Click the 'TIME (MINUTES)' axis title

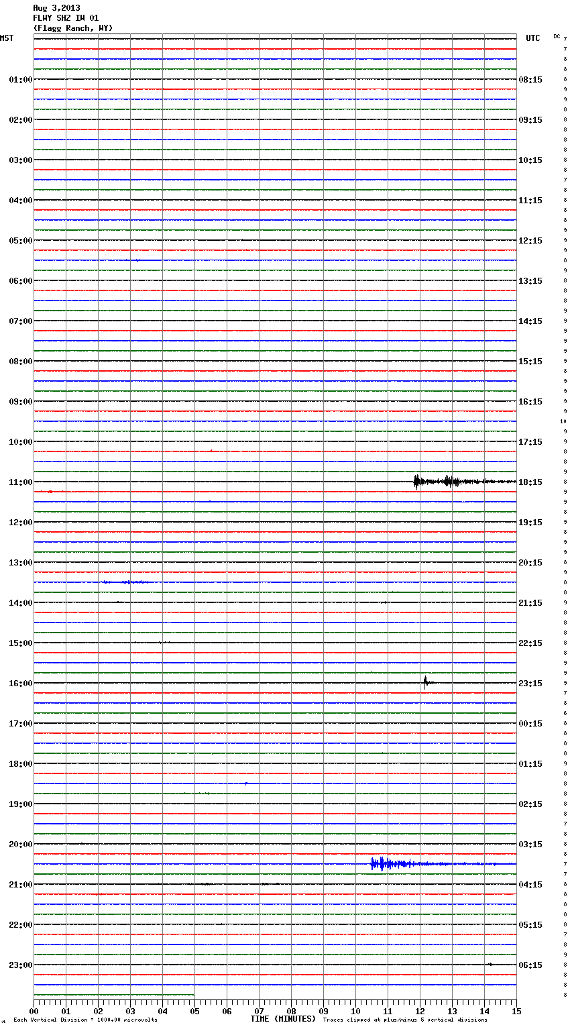[x=283, y=1019]
